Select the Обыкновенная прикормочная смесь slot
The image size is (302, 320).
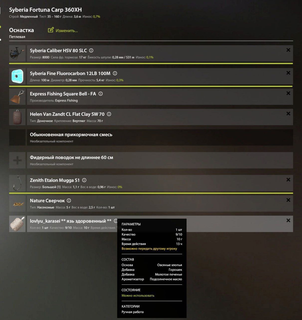[x=151, y=137]
